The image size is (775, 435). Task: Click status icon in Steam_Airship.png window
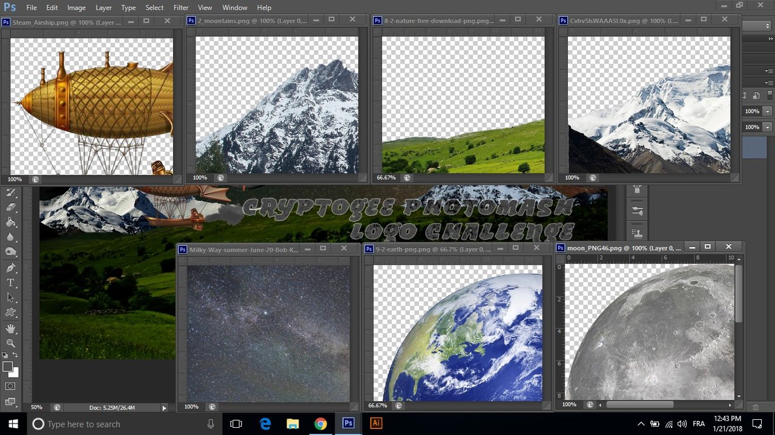point(35,179)
